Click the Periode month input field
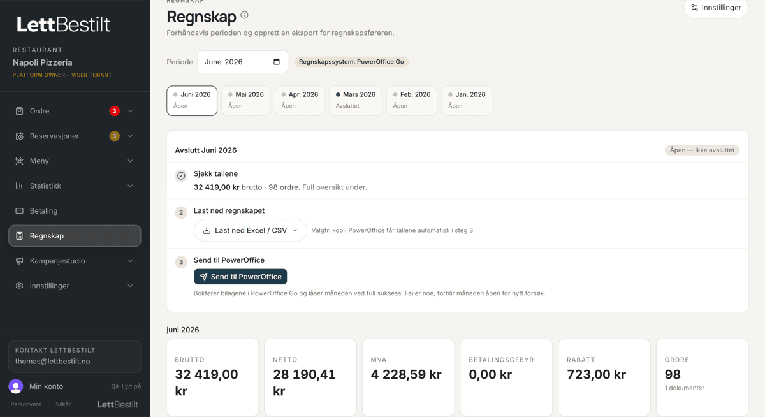 pos(242,62)
